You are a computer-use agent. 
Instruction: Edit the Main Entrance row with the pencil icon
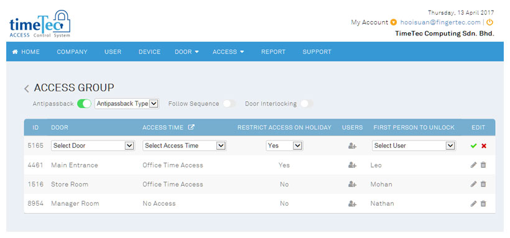click(x=473, y=165)
